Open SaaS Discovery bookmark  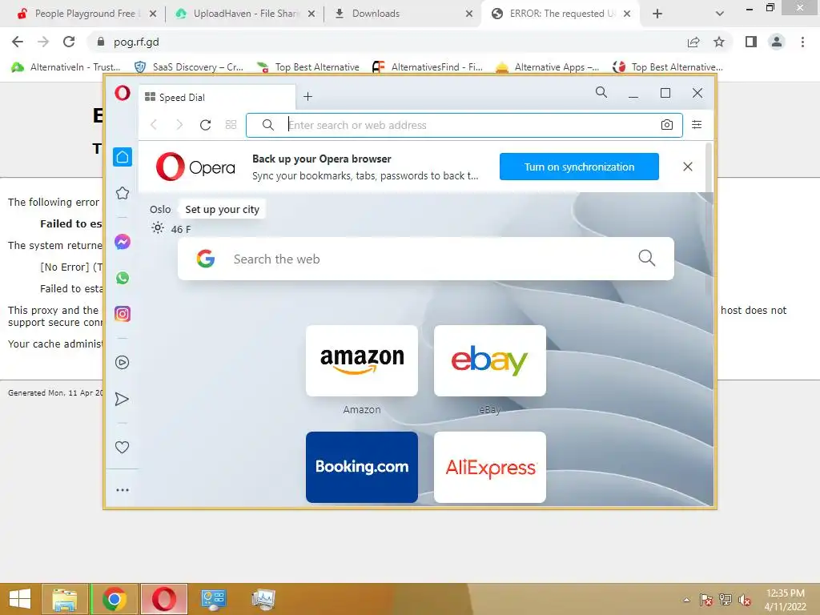[189, 67]
